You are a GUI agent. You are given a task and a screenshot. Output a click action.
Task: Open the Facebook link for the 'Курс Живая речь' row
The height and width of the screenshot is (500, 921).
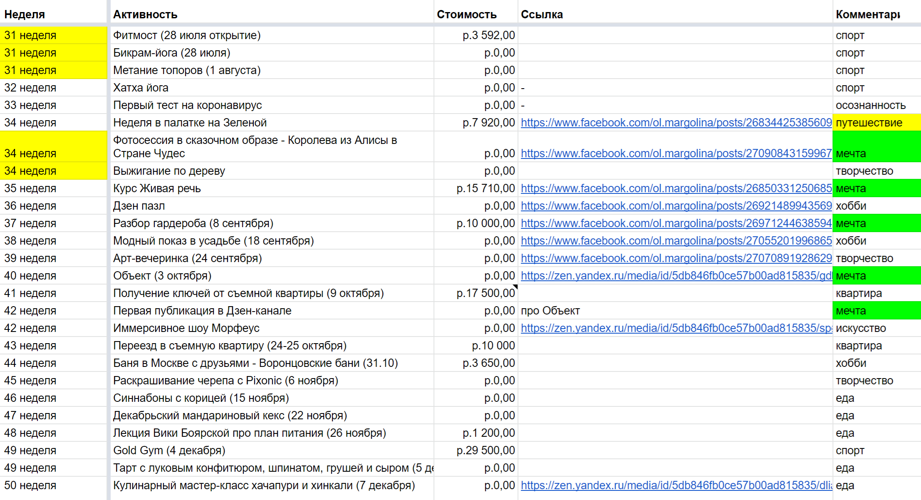(x=676, y=188)
